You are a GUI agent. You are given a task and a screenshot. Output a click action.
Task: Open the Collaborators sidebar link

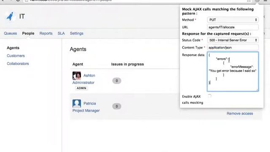(x=18, y=64)
